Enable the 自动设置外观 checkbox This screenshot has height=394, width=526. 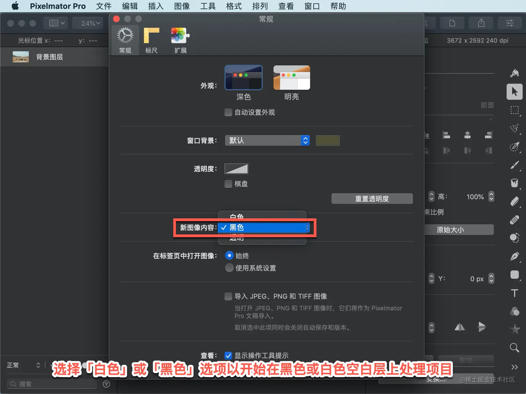coord(228,112)
